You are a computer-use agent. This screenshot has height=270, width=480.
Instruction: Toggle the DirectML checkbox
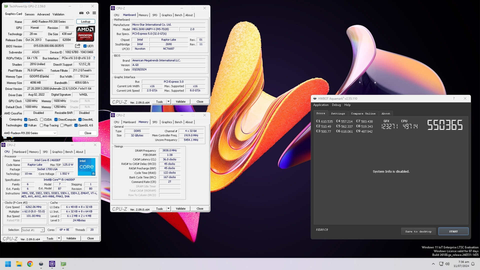click(x=80, y=119)
